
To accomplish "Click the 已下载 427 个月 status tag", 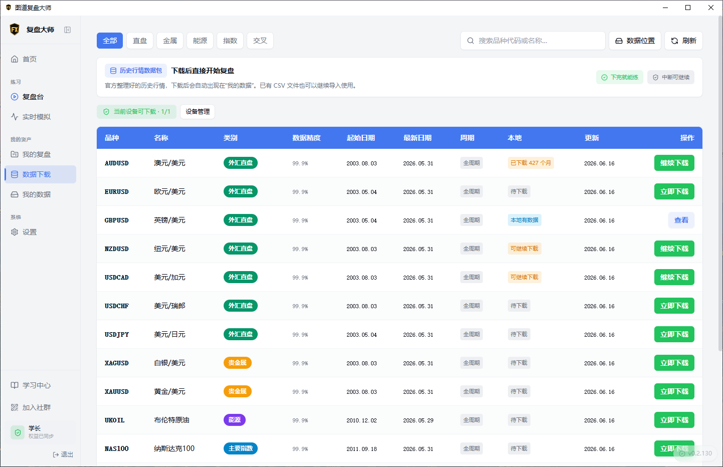I will (531, 163).
